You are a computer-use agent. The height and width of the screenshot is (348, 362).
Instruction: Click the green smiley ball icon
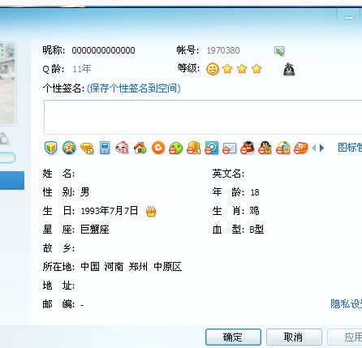176,148
